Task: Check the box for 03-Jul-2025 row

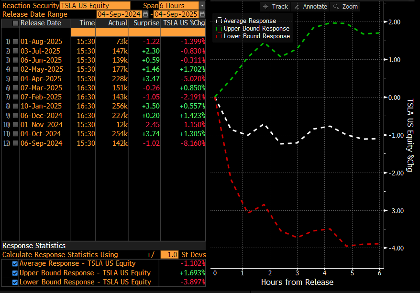Action: pos(15,51)
